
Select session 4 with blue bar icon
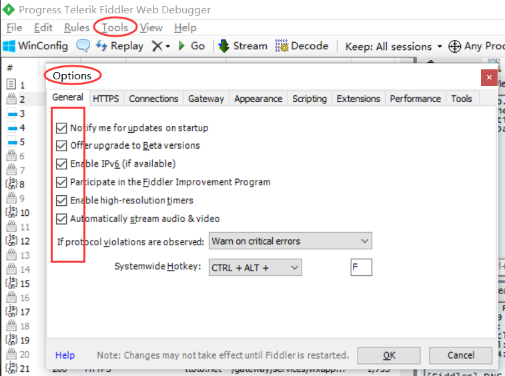pyautogui.click(x=12, y=128)
